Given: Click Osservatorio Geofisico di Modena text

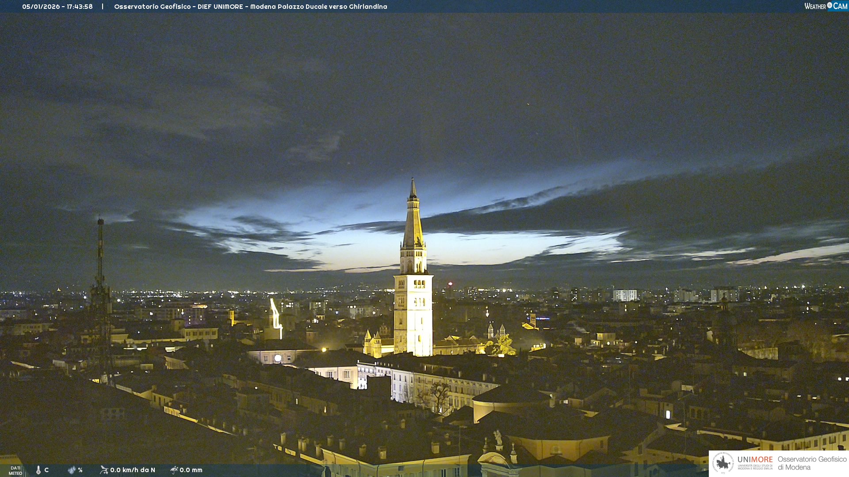Looking at the screenshot, I should pos(812,463).
